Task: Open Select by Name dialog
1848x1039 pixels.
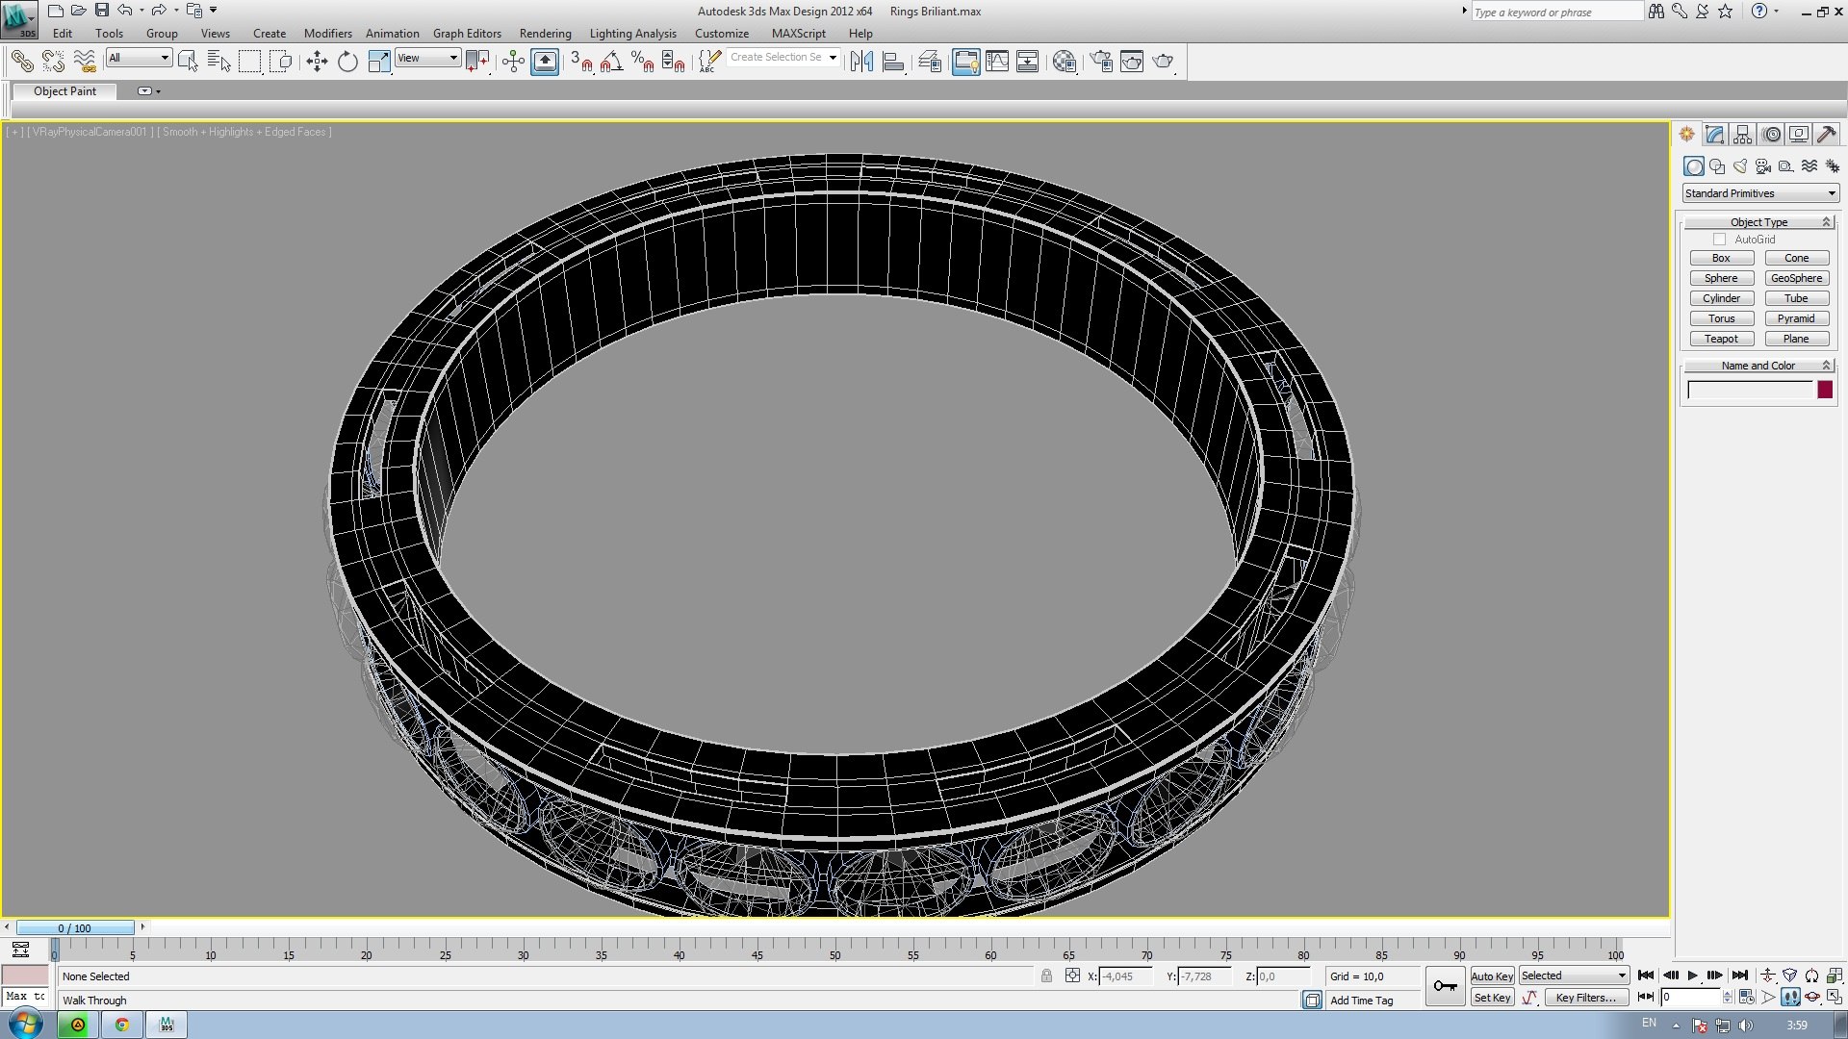Action: [218, 62]
